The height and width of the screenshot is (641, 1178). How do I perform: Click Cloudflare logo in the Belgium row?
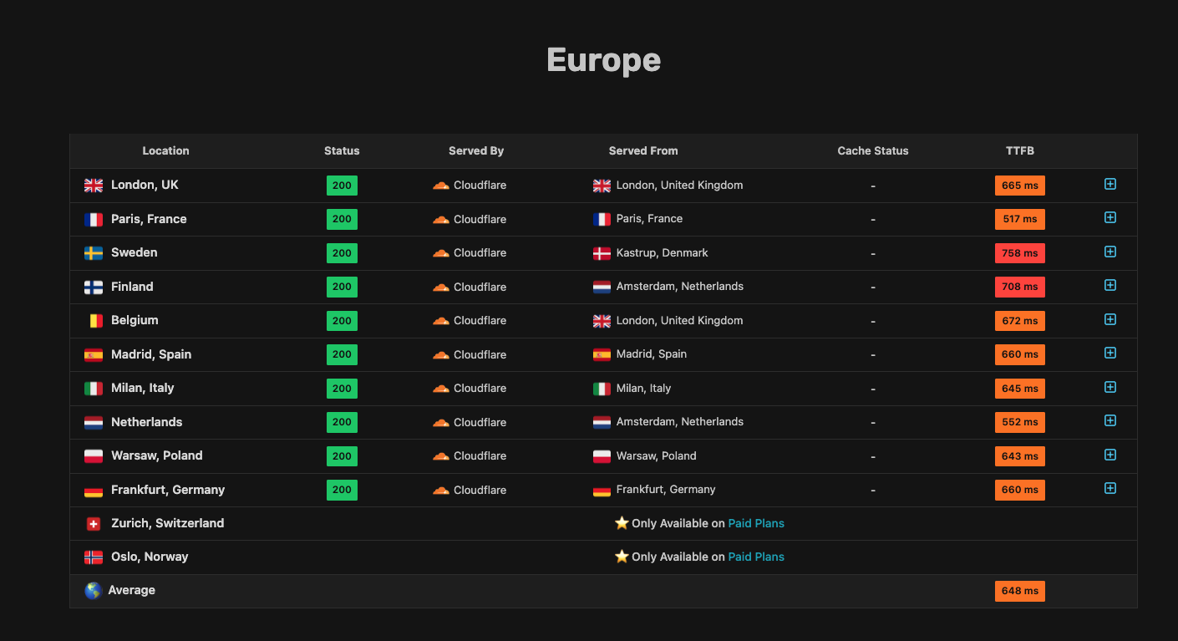coord(441,321)
